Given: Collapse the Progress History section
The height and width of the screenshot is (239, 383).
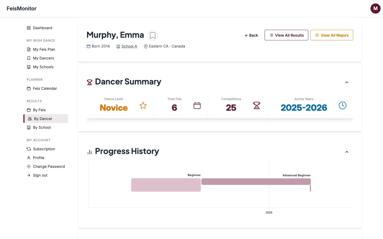Looking at the screenshot, I should click(347, 152).
